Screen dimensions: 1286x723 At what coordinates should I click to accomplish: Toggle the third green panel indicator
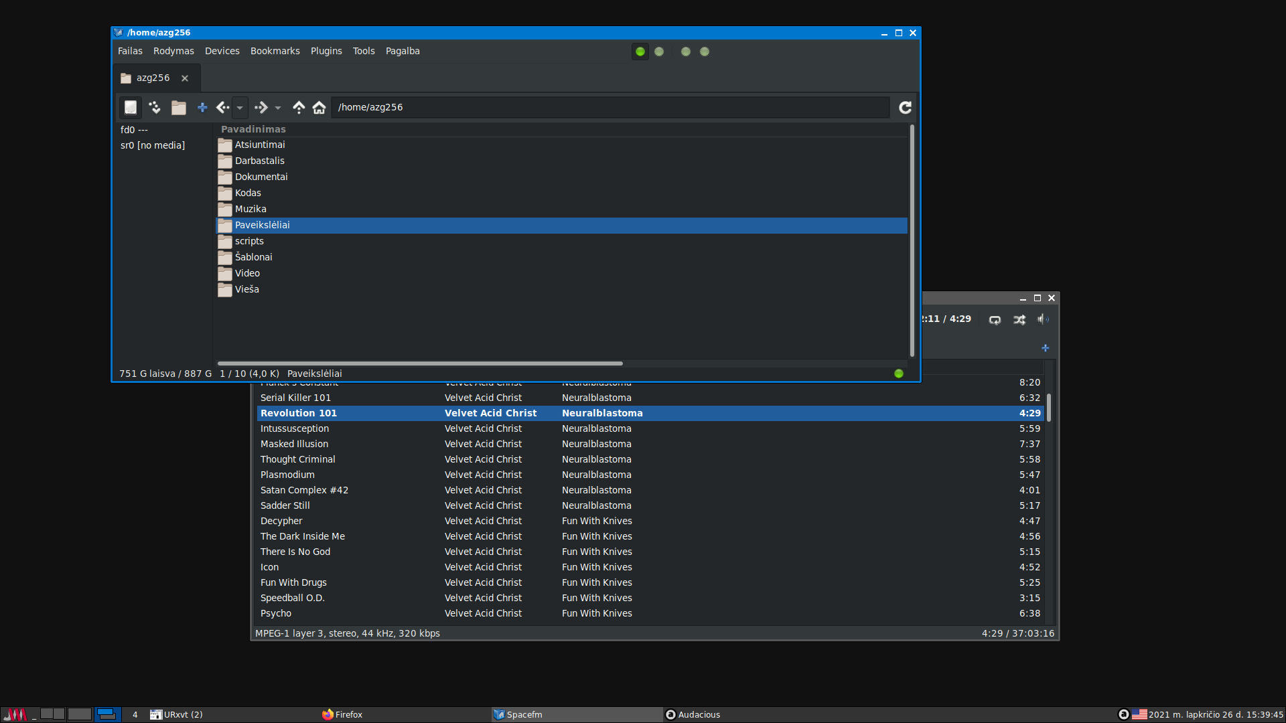click(x=686, y=52)
